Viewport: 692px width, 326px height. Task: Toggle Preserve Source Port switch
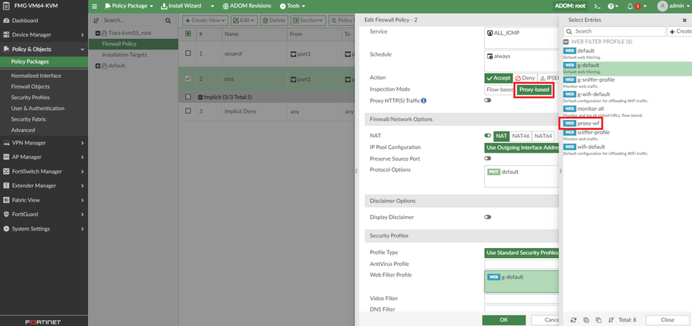pyautogui.click(x=487, y=158)
